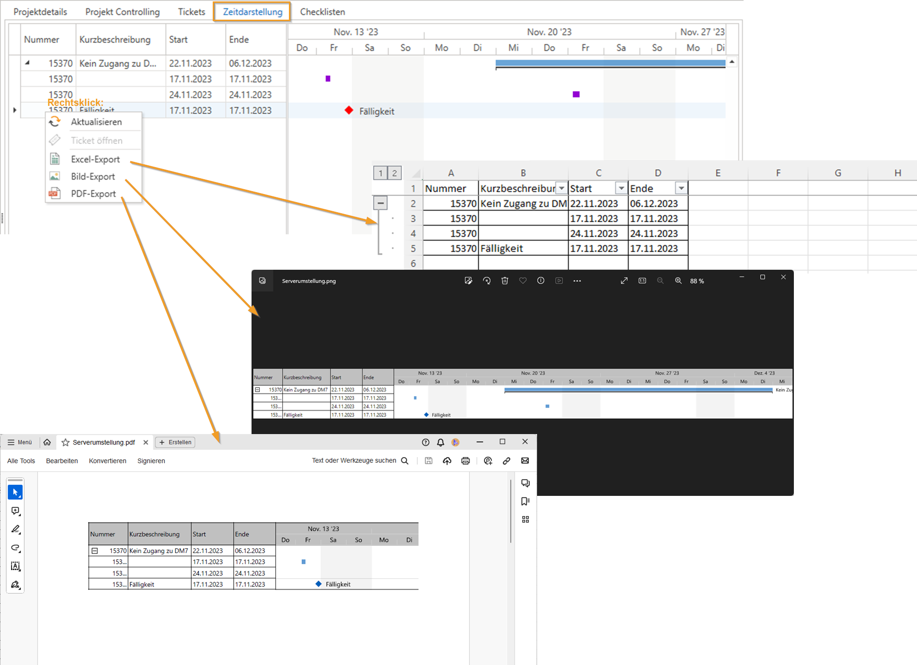The width and height of the screenshot is (917, 665).
Task: Choose Excel-Export from the context menu
Action: 95,159
